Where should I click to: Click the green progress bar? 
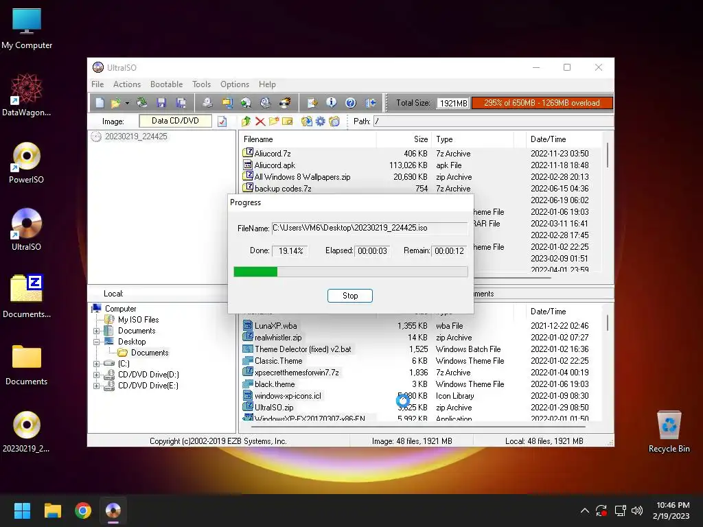tap(351, 272)
